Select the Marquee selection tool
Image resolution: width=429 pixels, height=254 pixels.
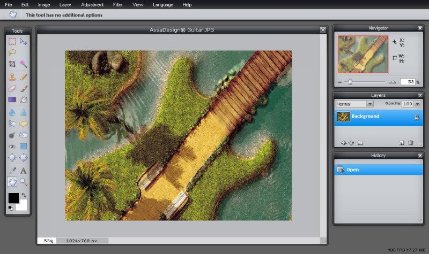pyautogui.click(x=12, y=41)
